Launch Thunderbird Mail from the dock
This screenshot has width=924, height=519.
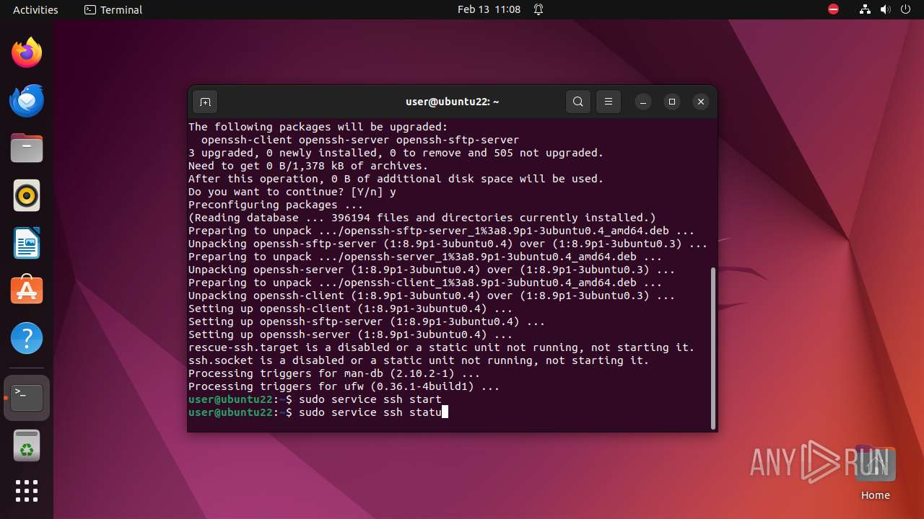[x=27, y=100]
